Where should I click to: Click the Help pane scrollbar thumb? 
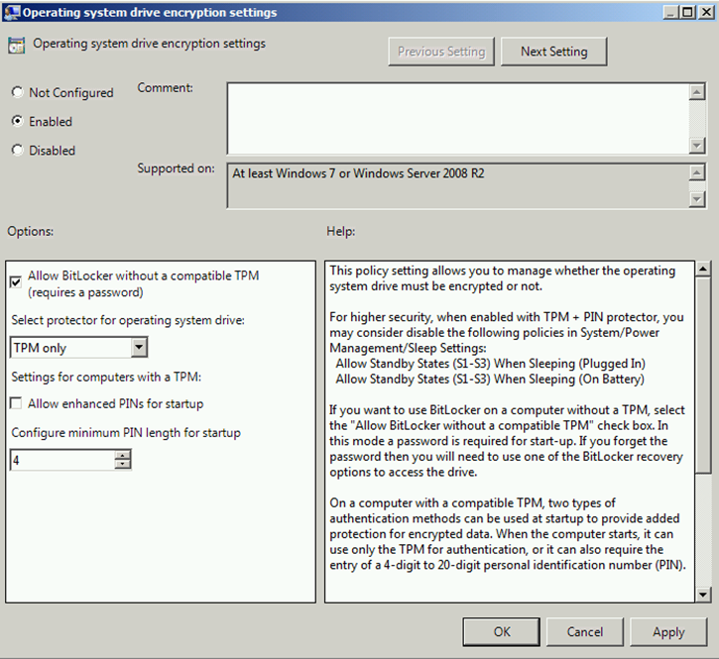703,375
